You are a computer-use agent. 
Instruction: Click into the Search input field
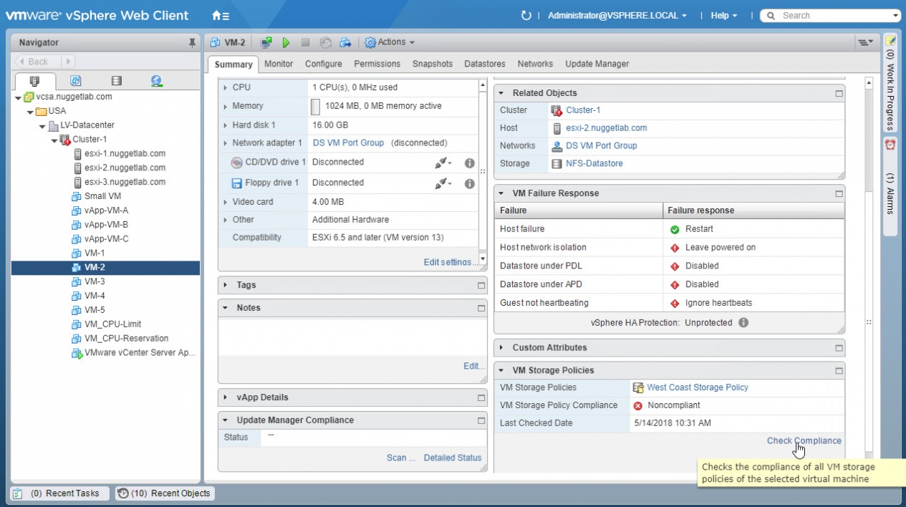[x=834, y=16]
